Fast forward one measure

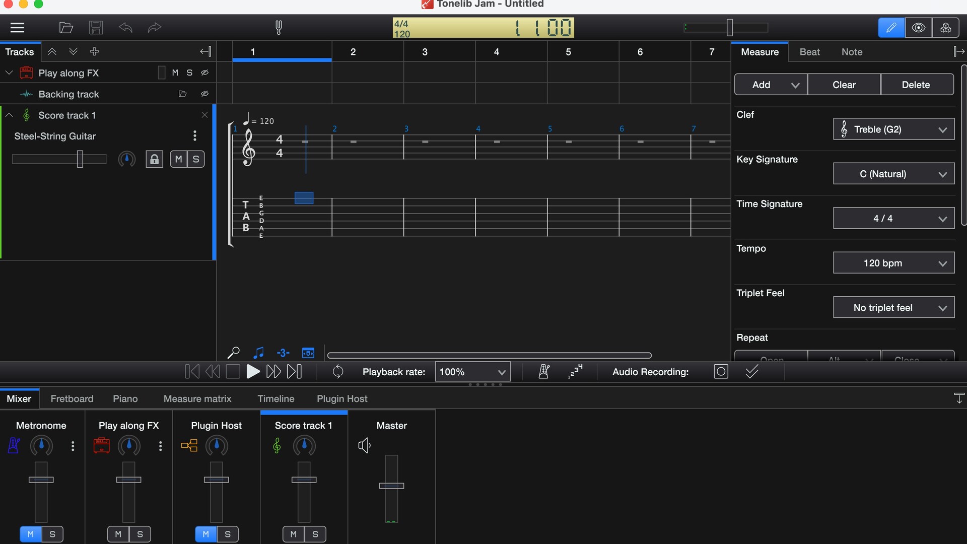tap(273, 372)
